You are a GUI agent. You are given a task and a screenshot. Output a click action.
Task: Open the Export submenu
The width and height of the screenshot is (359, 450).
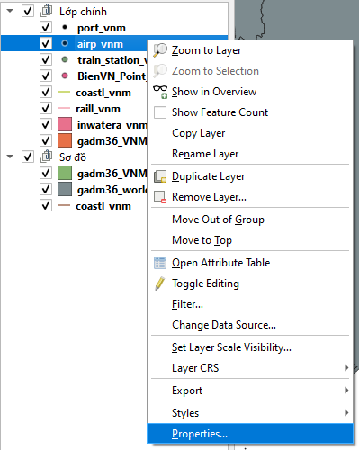250,391
